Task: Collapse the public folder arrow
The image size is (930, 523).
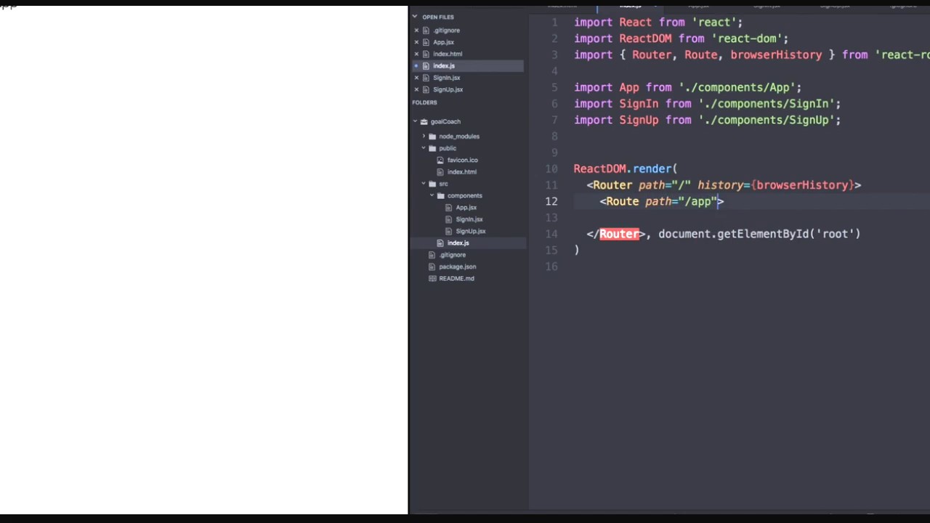Action: [424, 148]
